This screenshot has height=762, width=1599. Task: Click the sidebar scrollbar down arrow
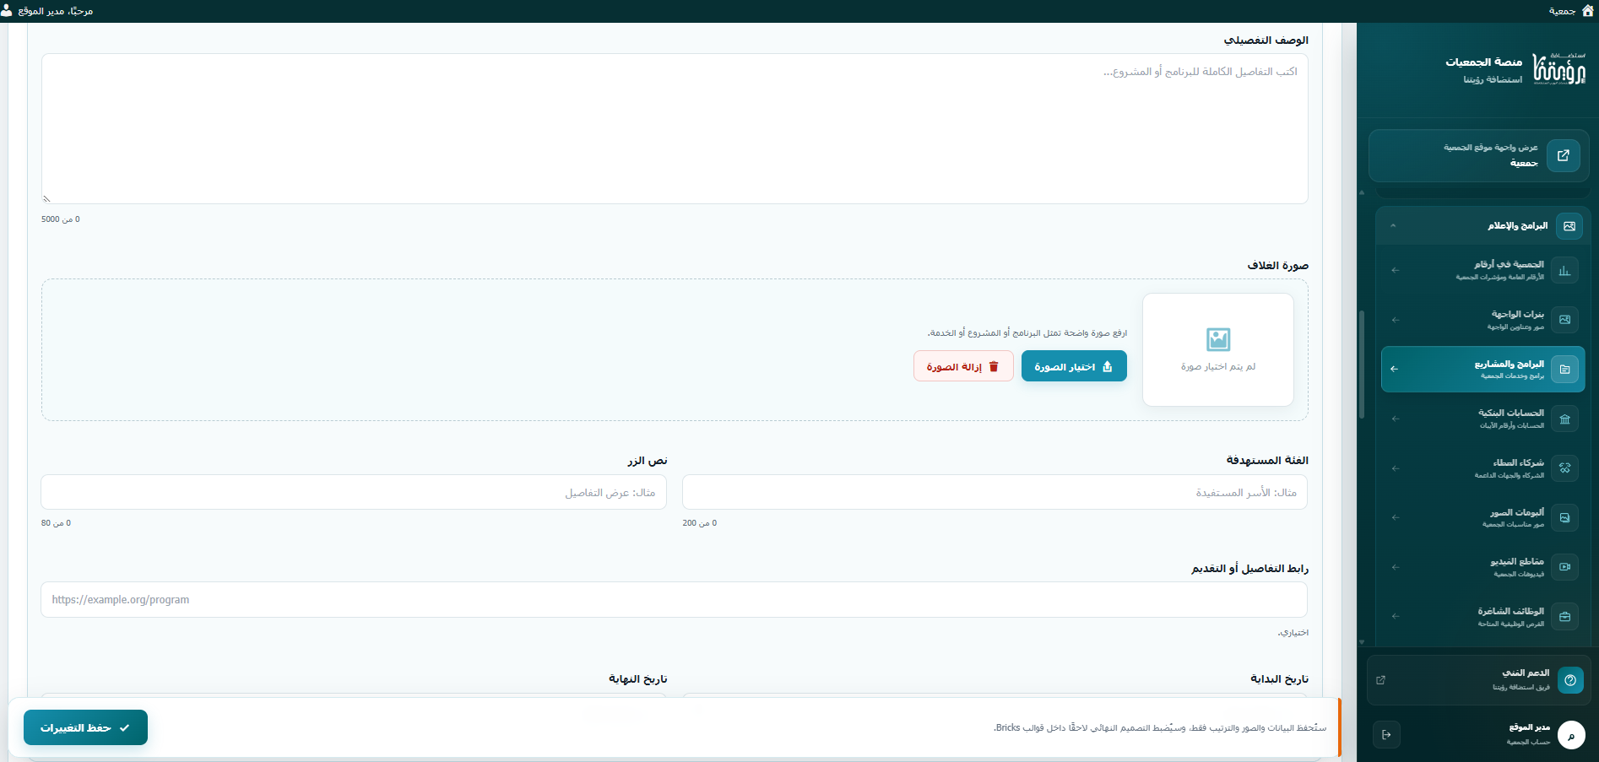(x=1362, y=642)
